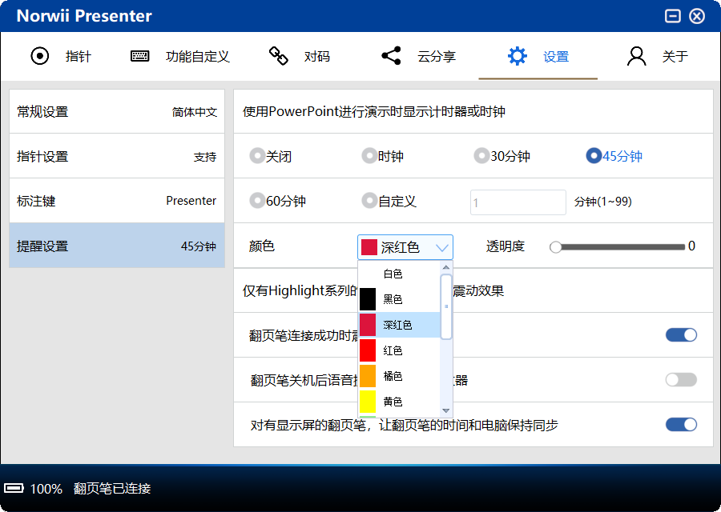Screen dimensions: 721x512
Task: Switch to the 对码 tab
Action: point(316,57)
